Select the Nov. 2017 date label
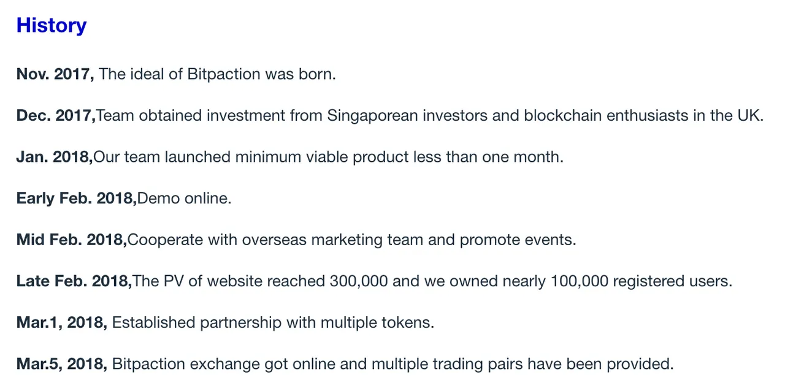This screenshot has height=391, width=785. point(55,74)
